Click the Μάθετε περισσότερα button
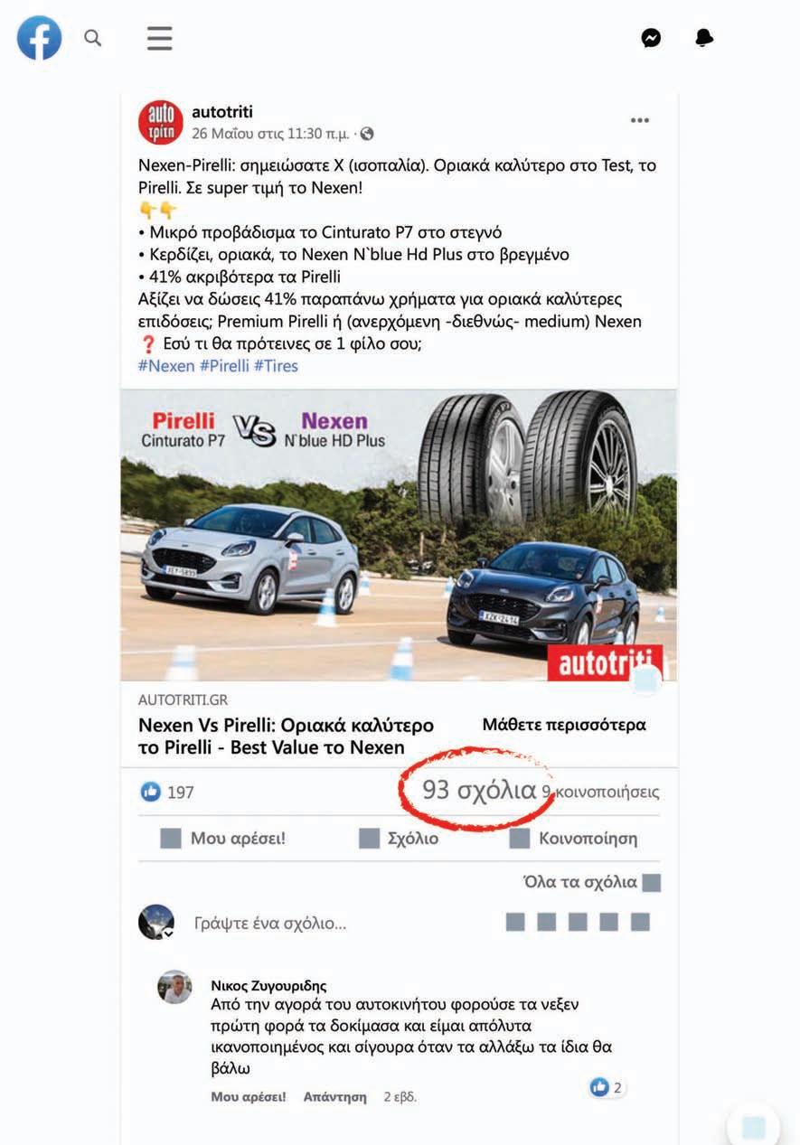Image resolution: width=800 pixels, height=1145 pixels. (x=564, y=725)
